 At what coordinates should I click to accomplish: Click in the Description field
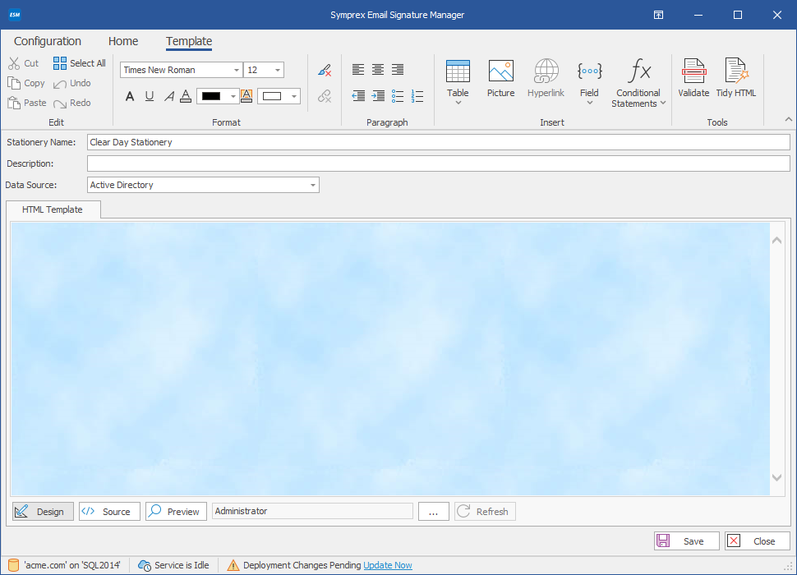(x=439, y=163)
